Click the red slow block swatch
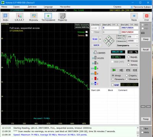The image size is (153, 137). (95, 79)
